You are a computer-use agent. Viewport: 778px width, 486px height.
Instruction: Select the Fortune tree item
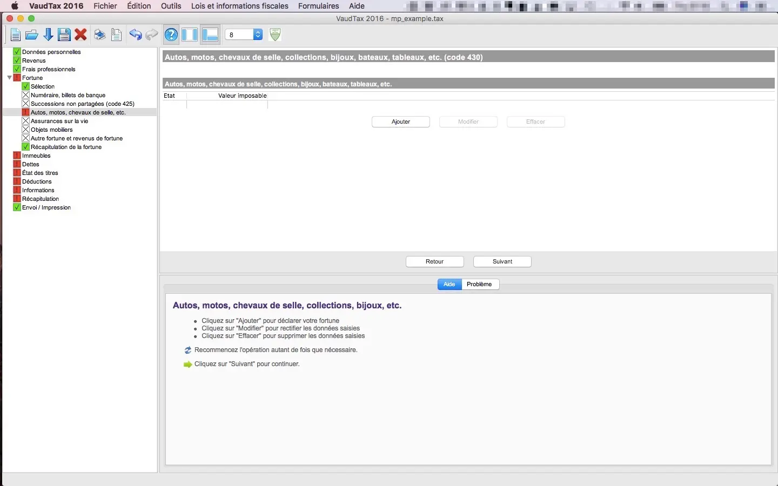pos(32,78)
